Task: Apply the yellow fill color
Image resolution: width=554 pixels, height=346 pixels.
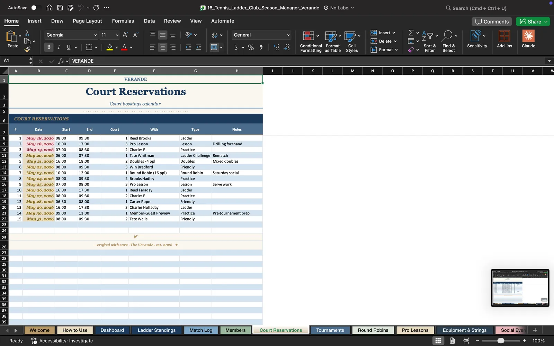Action: 109,47
